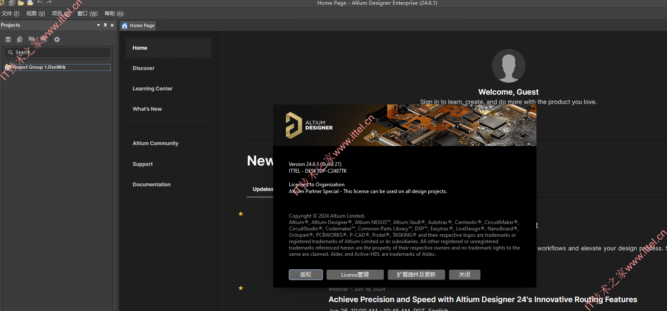The image size is (667, 311).
Task: Click the 'Sign in to learn, create' text
Action: pyautogui.click(x=508, y=102)
